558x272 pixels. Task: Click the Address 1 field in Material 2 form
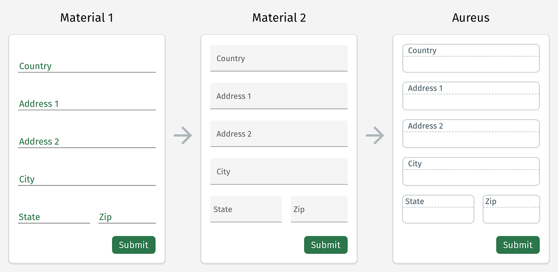pos(279,96)
